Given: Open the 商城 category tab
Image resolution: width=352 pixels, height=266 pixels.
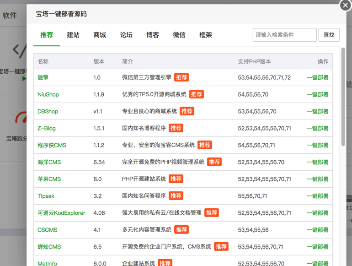Looking at the screenshot, I should pyautogui.click(x=100, y=35).
